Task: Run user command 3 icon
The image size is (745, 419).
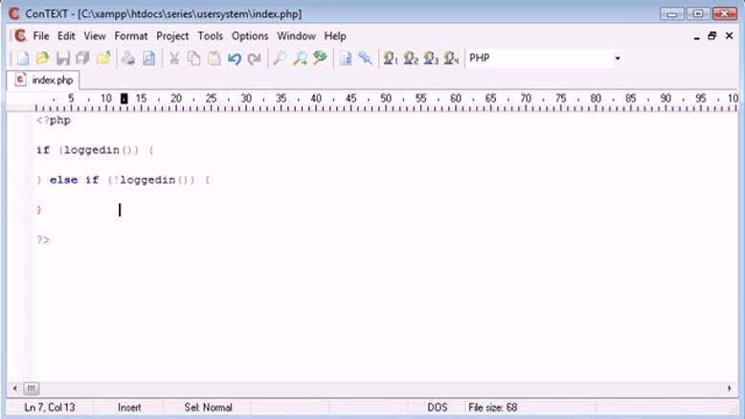Action: tap(431, 58)
